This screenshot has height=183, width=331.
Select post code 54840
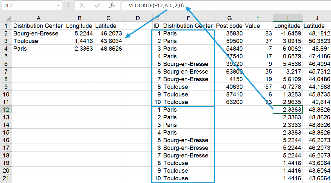click(229, 48)
